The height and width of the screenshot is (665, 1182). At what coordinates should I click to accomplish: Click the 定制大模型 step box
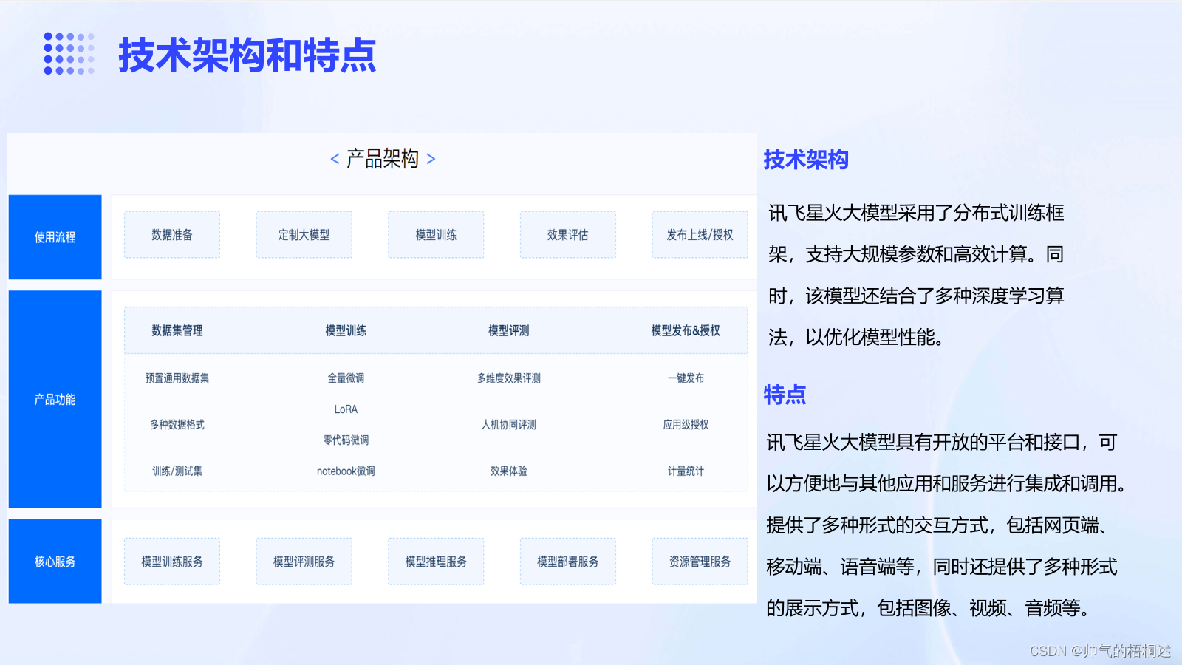pyautogui.click(x=304, y=235)
